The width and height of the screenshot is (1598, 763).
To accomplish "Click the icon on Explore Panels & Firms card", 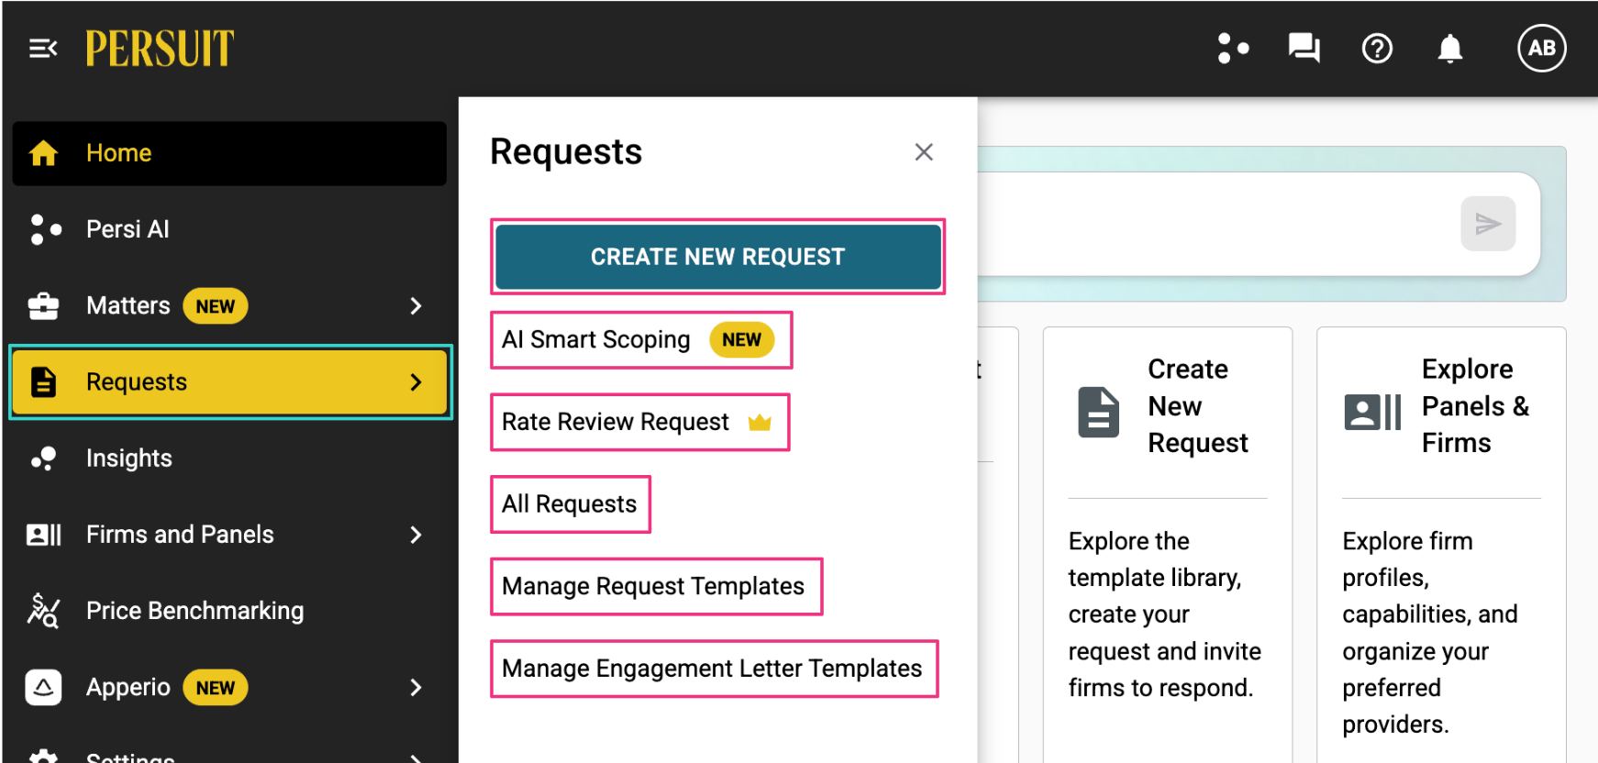I will coord(1372,413).
